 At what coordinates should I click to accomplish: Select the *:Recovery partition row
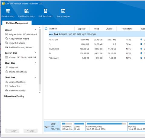pos(97,58)
